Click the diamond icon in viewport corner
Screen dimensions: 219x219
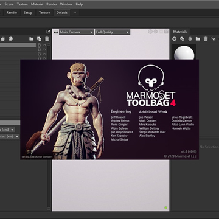point(156,32)
